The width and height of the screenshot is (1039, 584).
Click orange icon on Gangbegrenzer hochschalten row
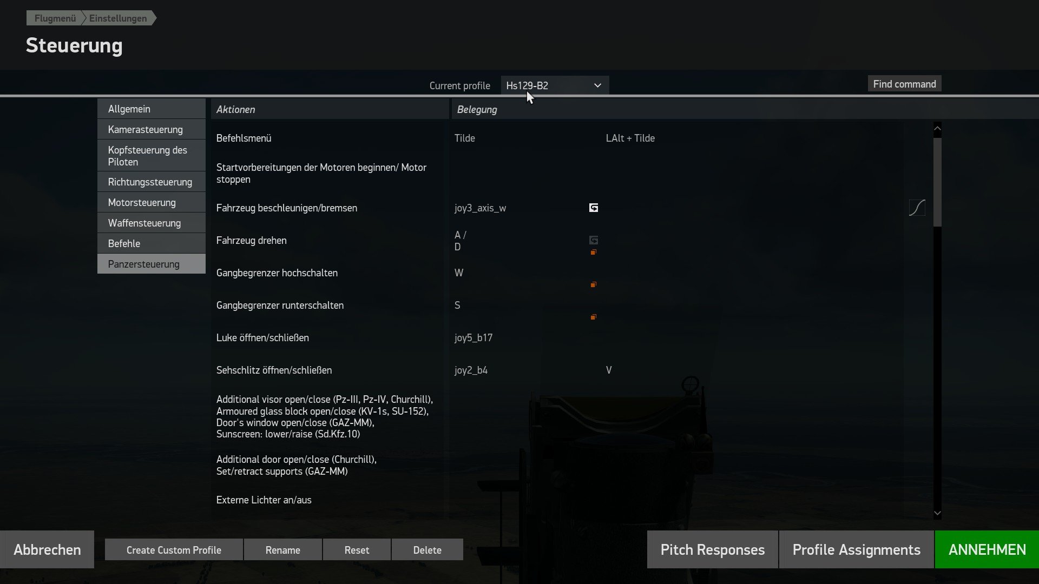[x=594, y=284]
